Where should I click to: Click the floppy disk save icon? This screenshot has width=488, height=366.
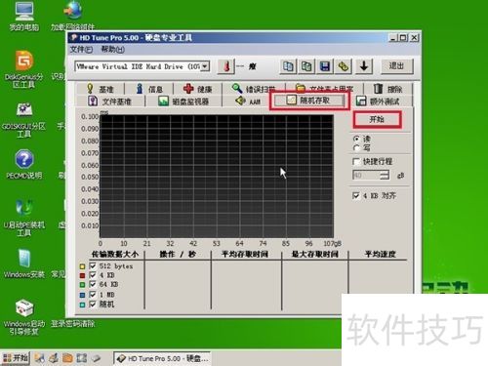click(x=325, y=66)
